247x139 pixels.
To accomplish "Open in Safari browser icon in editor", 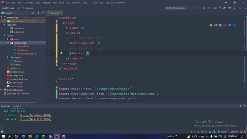I will click(220, 25).
